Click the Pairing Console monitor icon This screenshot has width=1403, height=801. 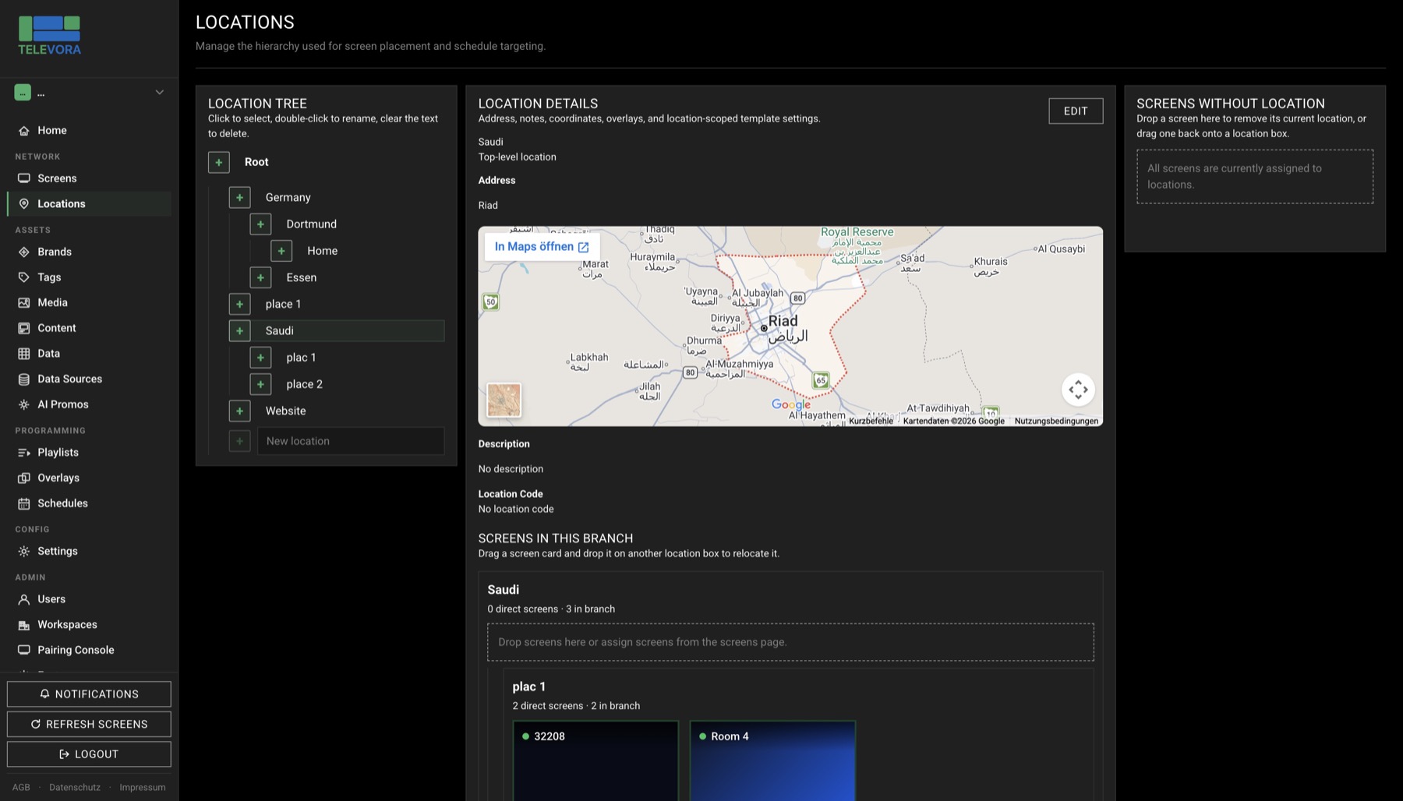pos(24,650)
